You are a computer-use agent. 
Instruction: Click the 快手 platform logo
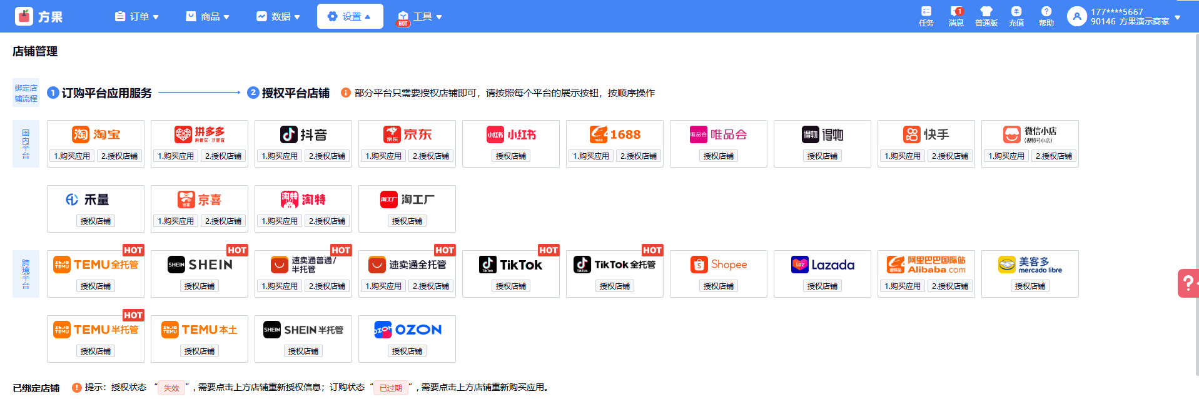926,134
